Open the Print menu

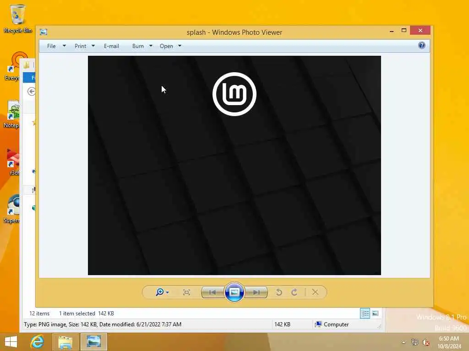(x=81, y=46)
